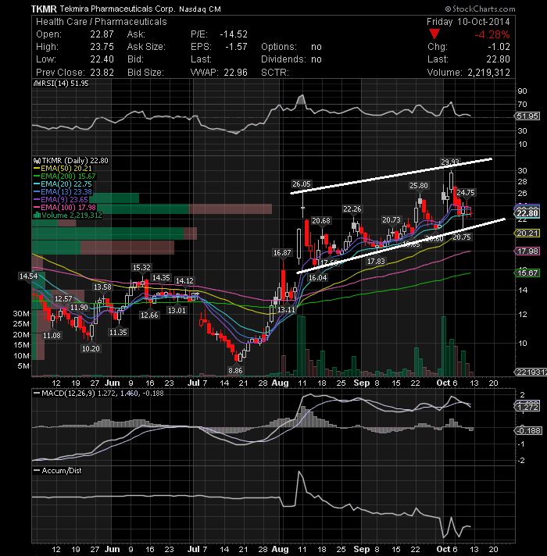Select the TKMR ticker symbol in header

point(44,9)
